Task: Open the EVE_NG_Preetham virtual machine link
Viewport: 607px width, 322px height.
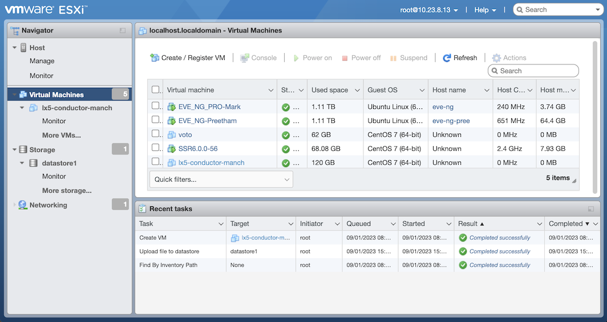Action: click(x=207, y=121)
